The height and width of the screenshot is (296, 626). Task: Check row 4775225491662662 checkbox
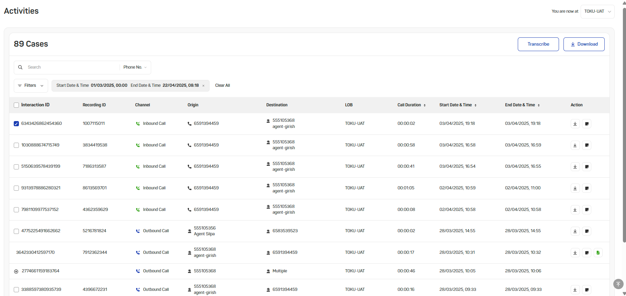tap(16, 231)
